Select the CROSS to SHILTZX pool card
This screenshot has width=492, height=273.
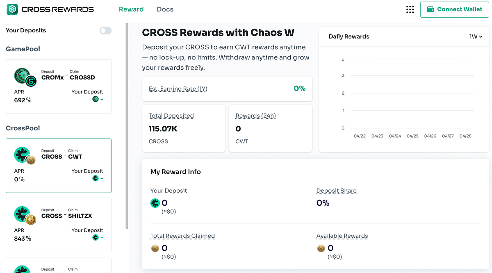[x=59, y=225]
